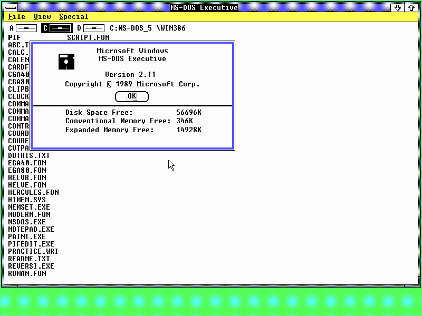Open the View menu

42,17
